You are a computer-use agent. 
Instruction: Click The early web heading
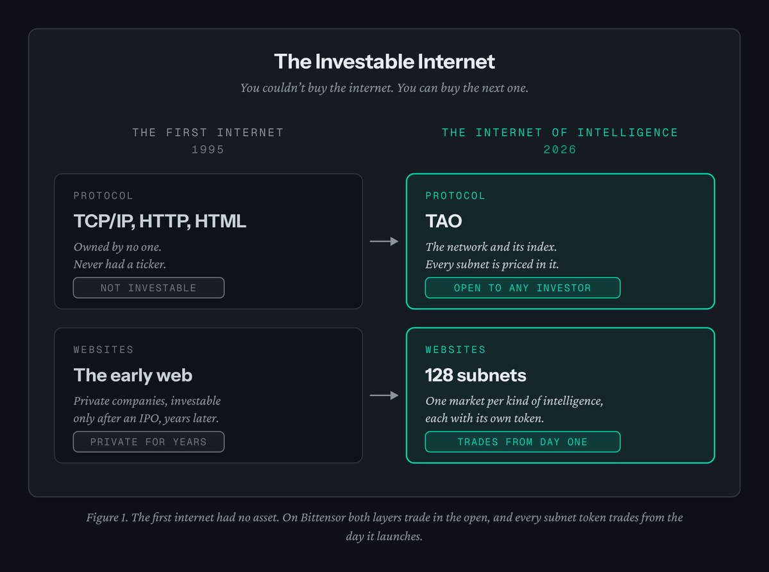tap(133, 375)
